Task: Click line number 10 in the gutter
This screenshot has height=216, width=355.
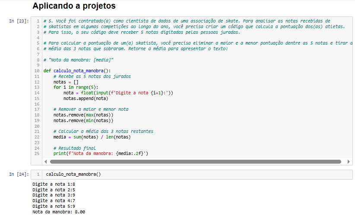Action: [37, 71]
